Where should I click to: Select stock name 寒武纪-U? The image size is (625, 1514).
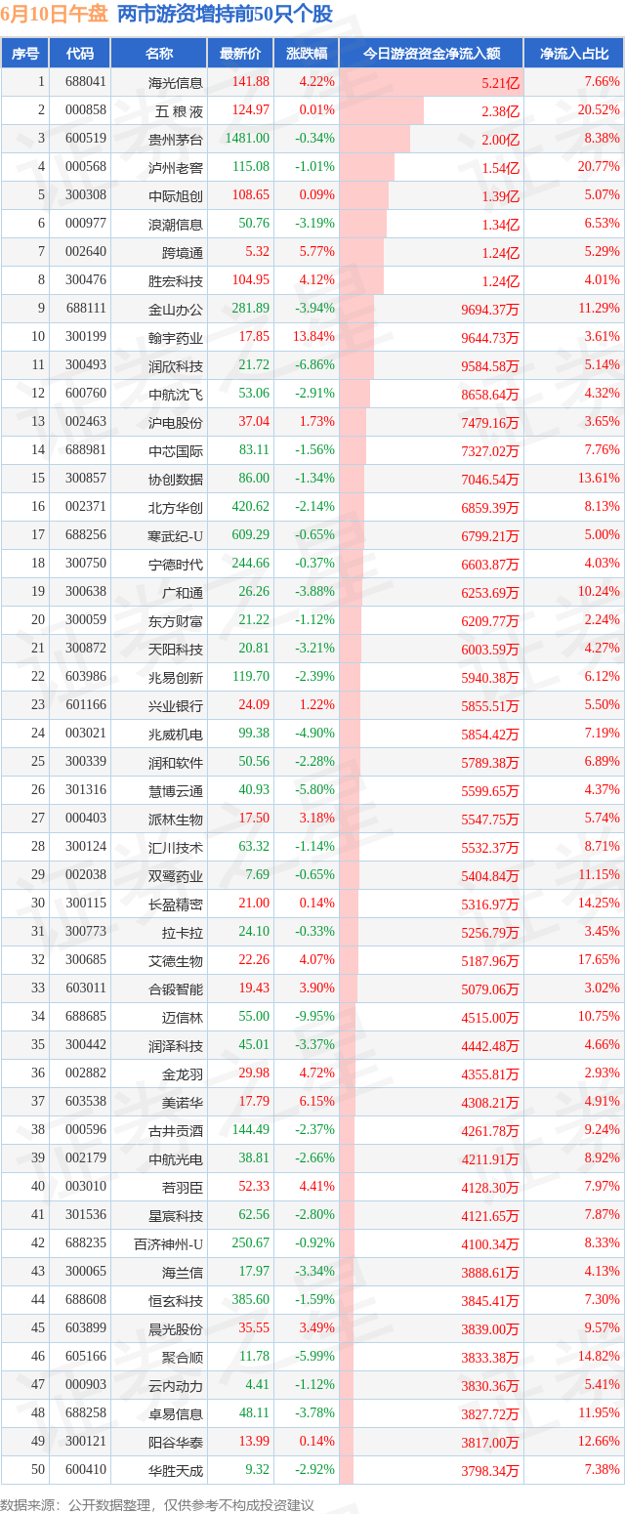(176, 535)
